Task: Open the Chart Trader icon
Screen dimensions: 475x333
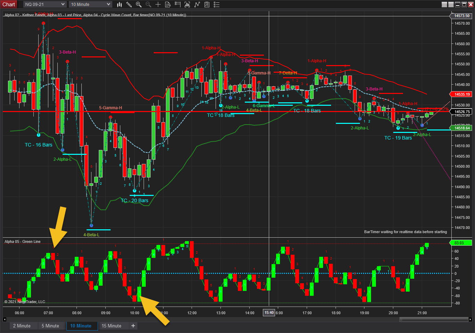Action: [178, 5]
